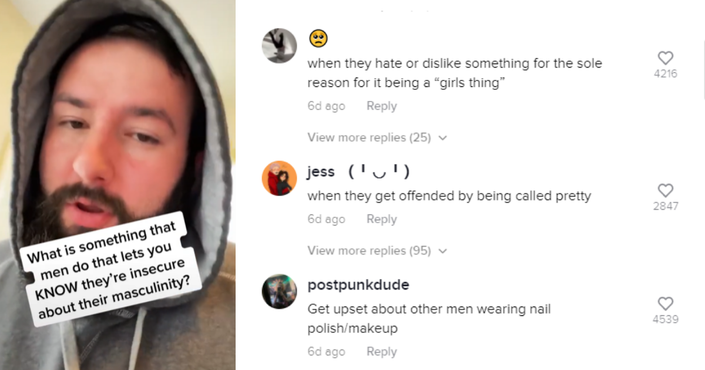Click the pleading emoji username

point(318,39)
